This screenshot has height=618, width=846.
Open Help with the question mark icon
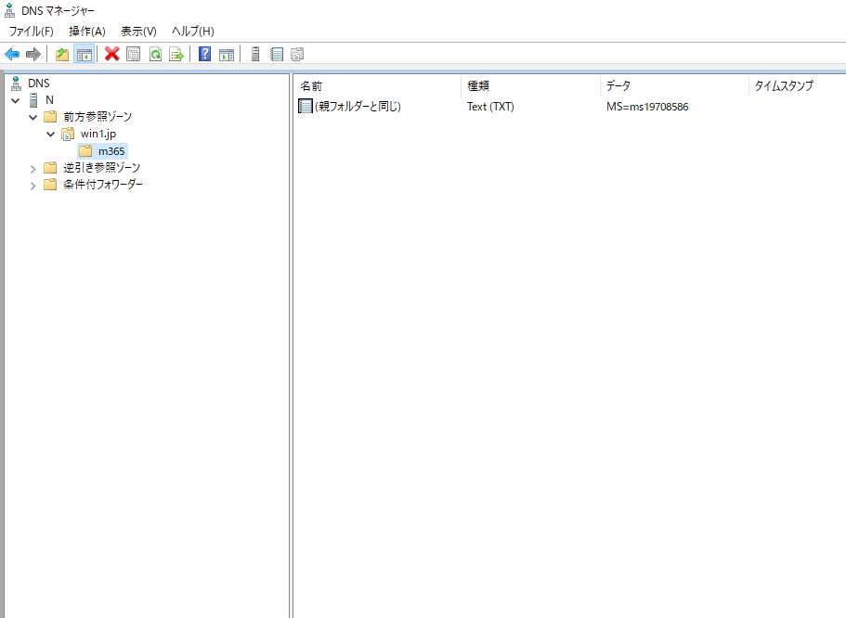click(x=205, y=54)
